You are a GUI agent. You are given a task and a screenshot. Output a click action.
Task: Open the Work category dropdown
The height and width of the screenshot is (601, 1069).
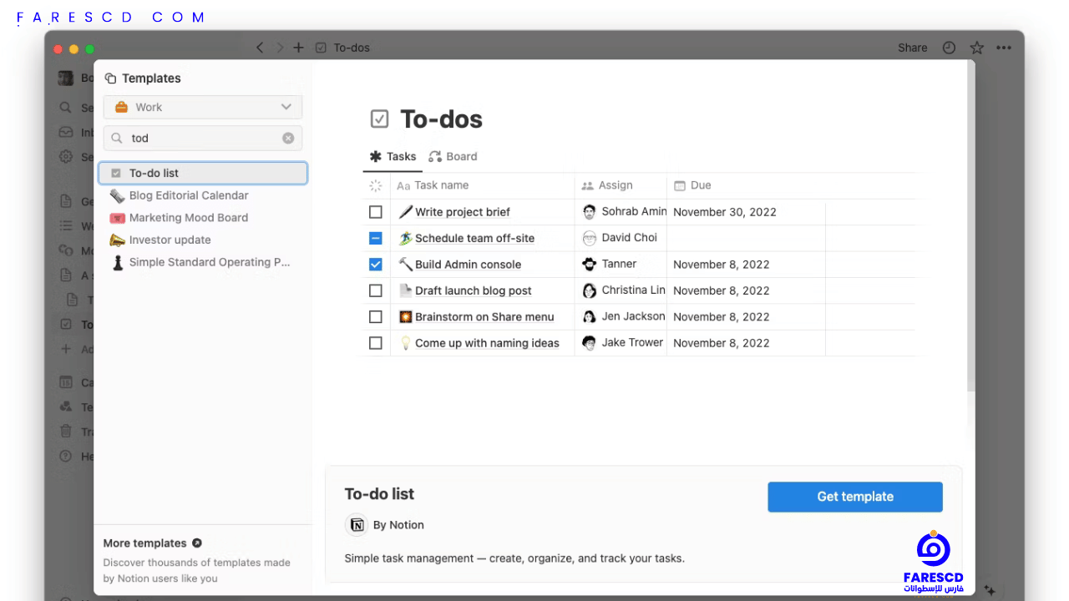click(203, 107)
